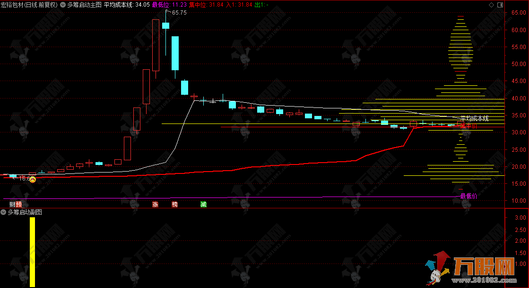Screen dimensions: 529x288
Task: Click the magenta 最低价 label on chart
Action: click(468, 196)
